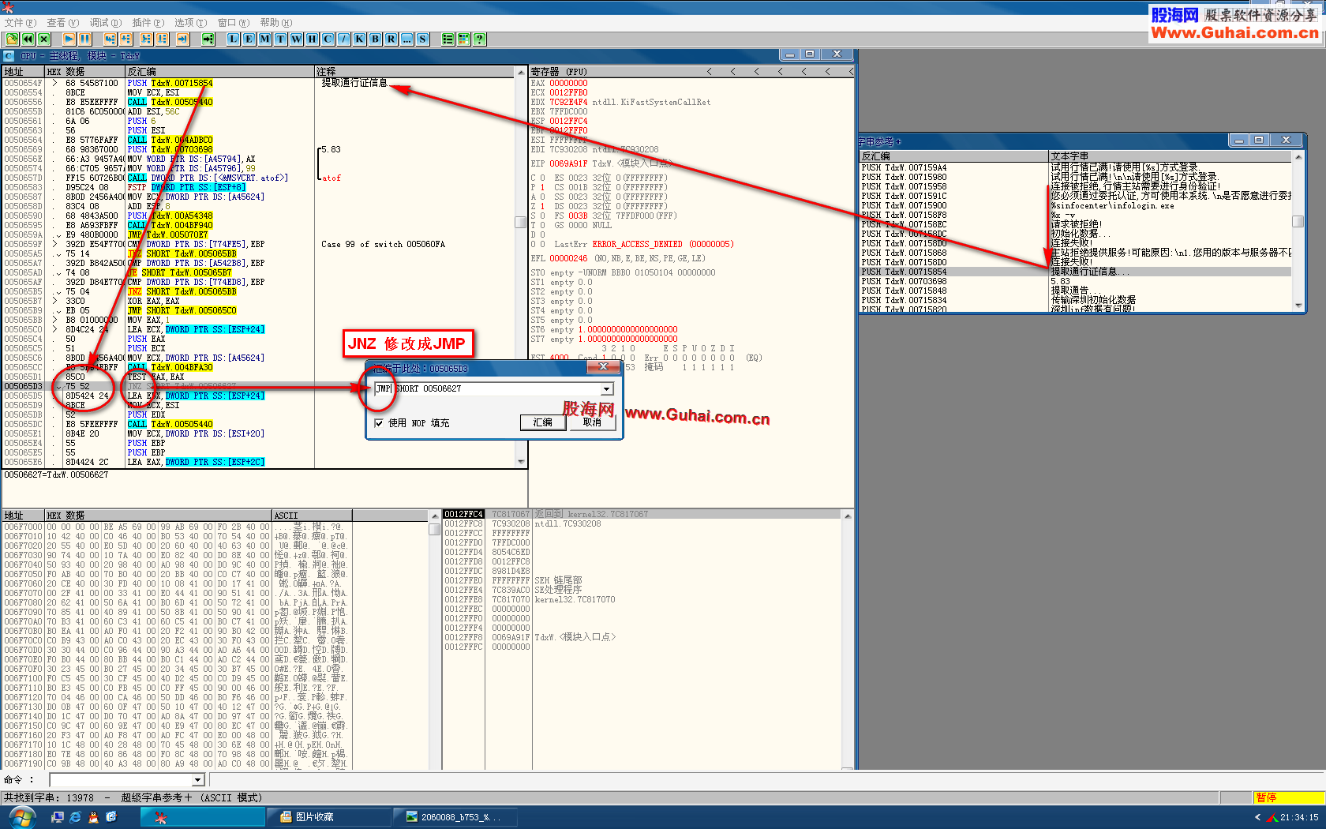
Task: Select row 提取通行证信息 in reference window
Action: click(x=1076, y=272)
